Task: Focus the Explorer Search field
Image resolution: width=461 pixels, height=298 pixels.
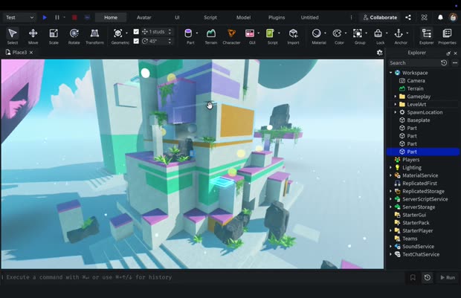Action: click(413, 63)
